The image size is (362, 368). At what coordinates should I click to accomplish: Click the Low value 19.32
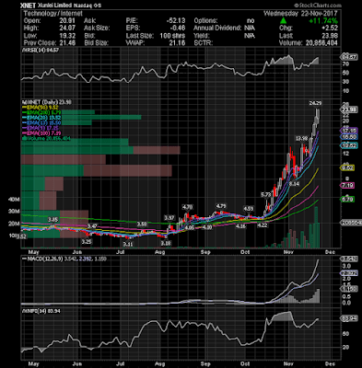click(x=68, y=35)
